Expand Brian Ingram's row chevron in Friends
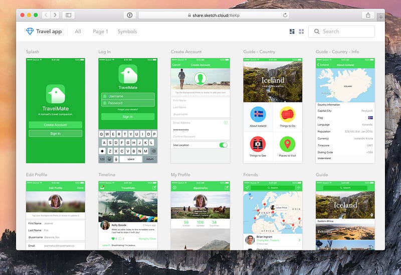 point(299,240)
